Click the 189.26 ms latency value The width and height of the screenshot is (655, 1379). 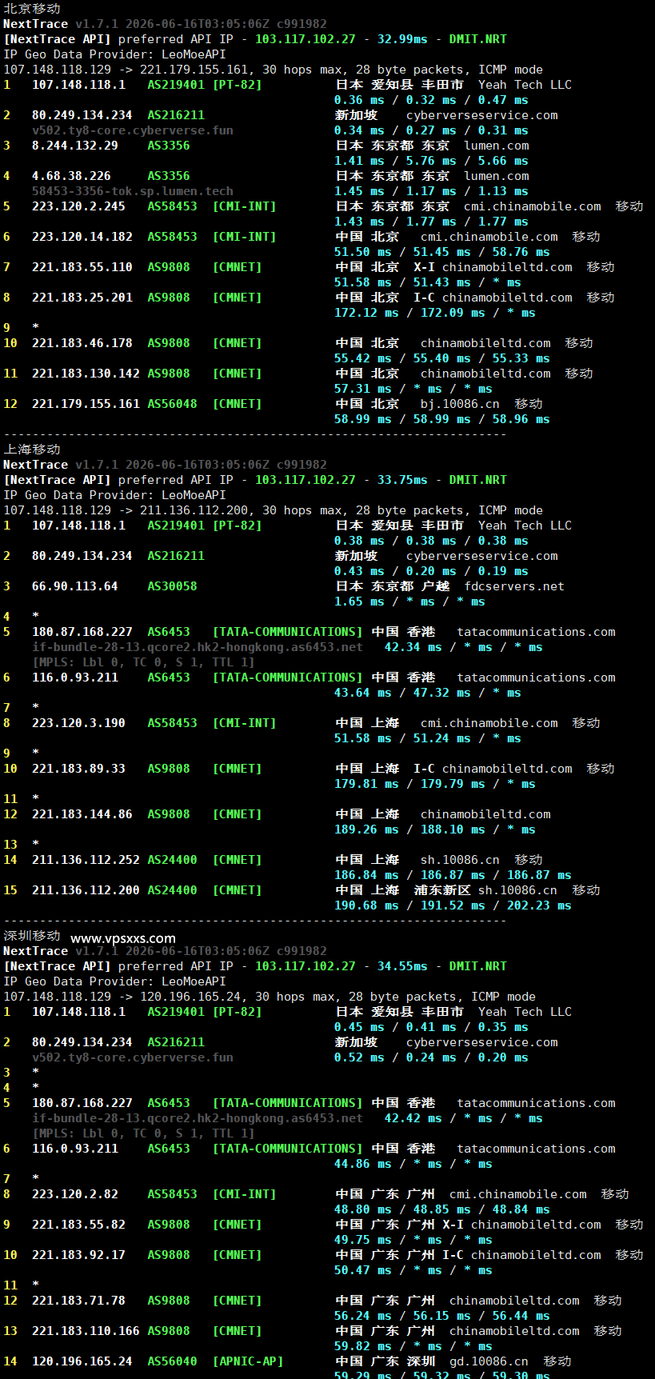click(x=366, y=829)
